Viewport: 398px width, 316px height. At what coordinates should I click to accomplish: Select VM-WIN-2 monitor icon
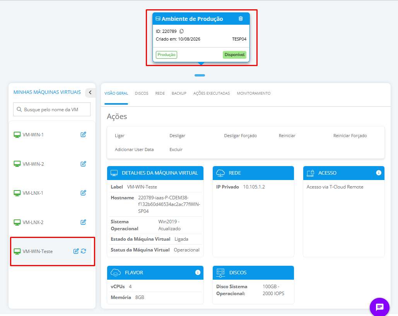click(x=17, y=164)
